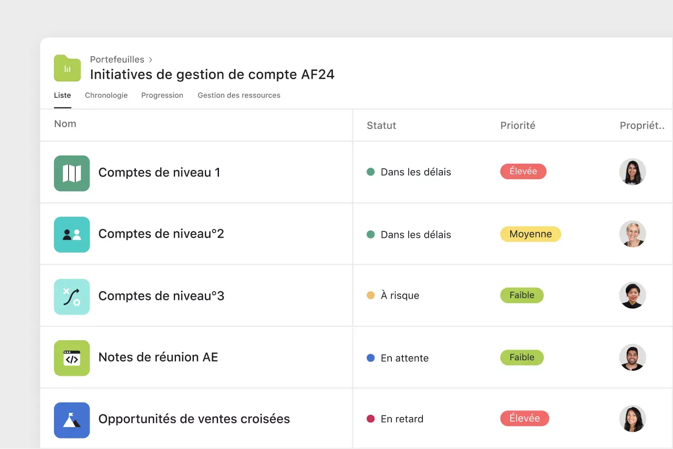Switch to the Chronologie tab

point(106,95)
